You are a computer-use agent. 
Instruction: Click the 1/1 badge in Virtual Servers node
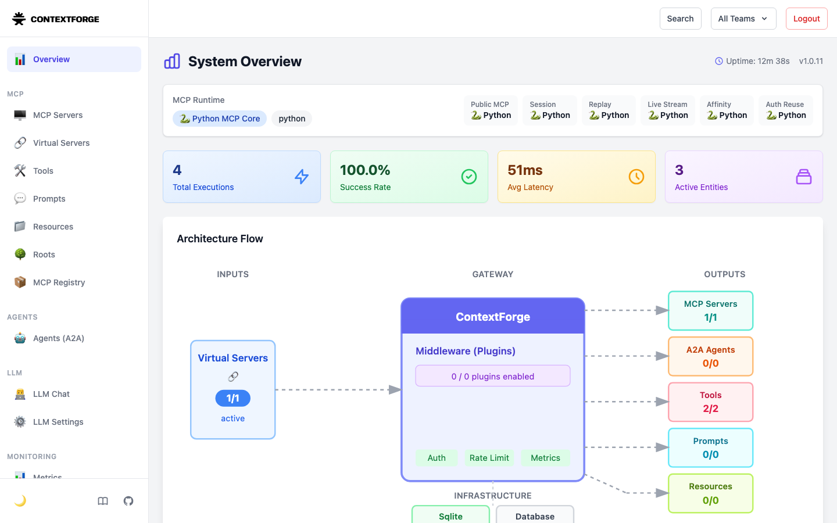point(233,398)
